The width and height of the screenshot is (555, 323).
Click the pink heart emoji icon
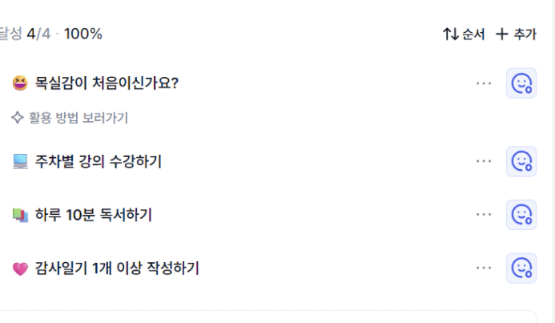coord(20,268)
